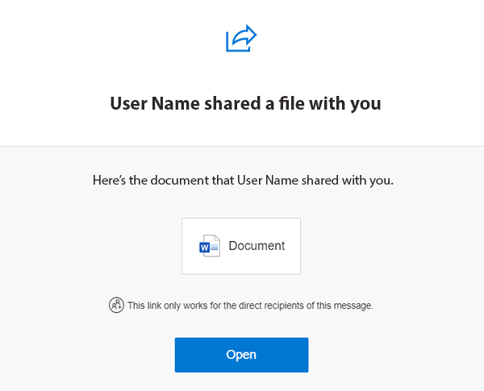The width and height of the screenshot is (484, 391).
Task: Click 'User Name' in the bold heading
Action: point(148,104)
